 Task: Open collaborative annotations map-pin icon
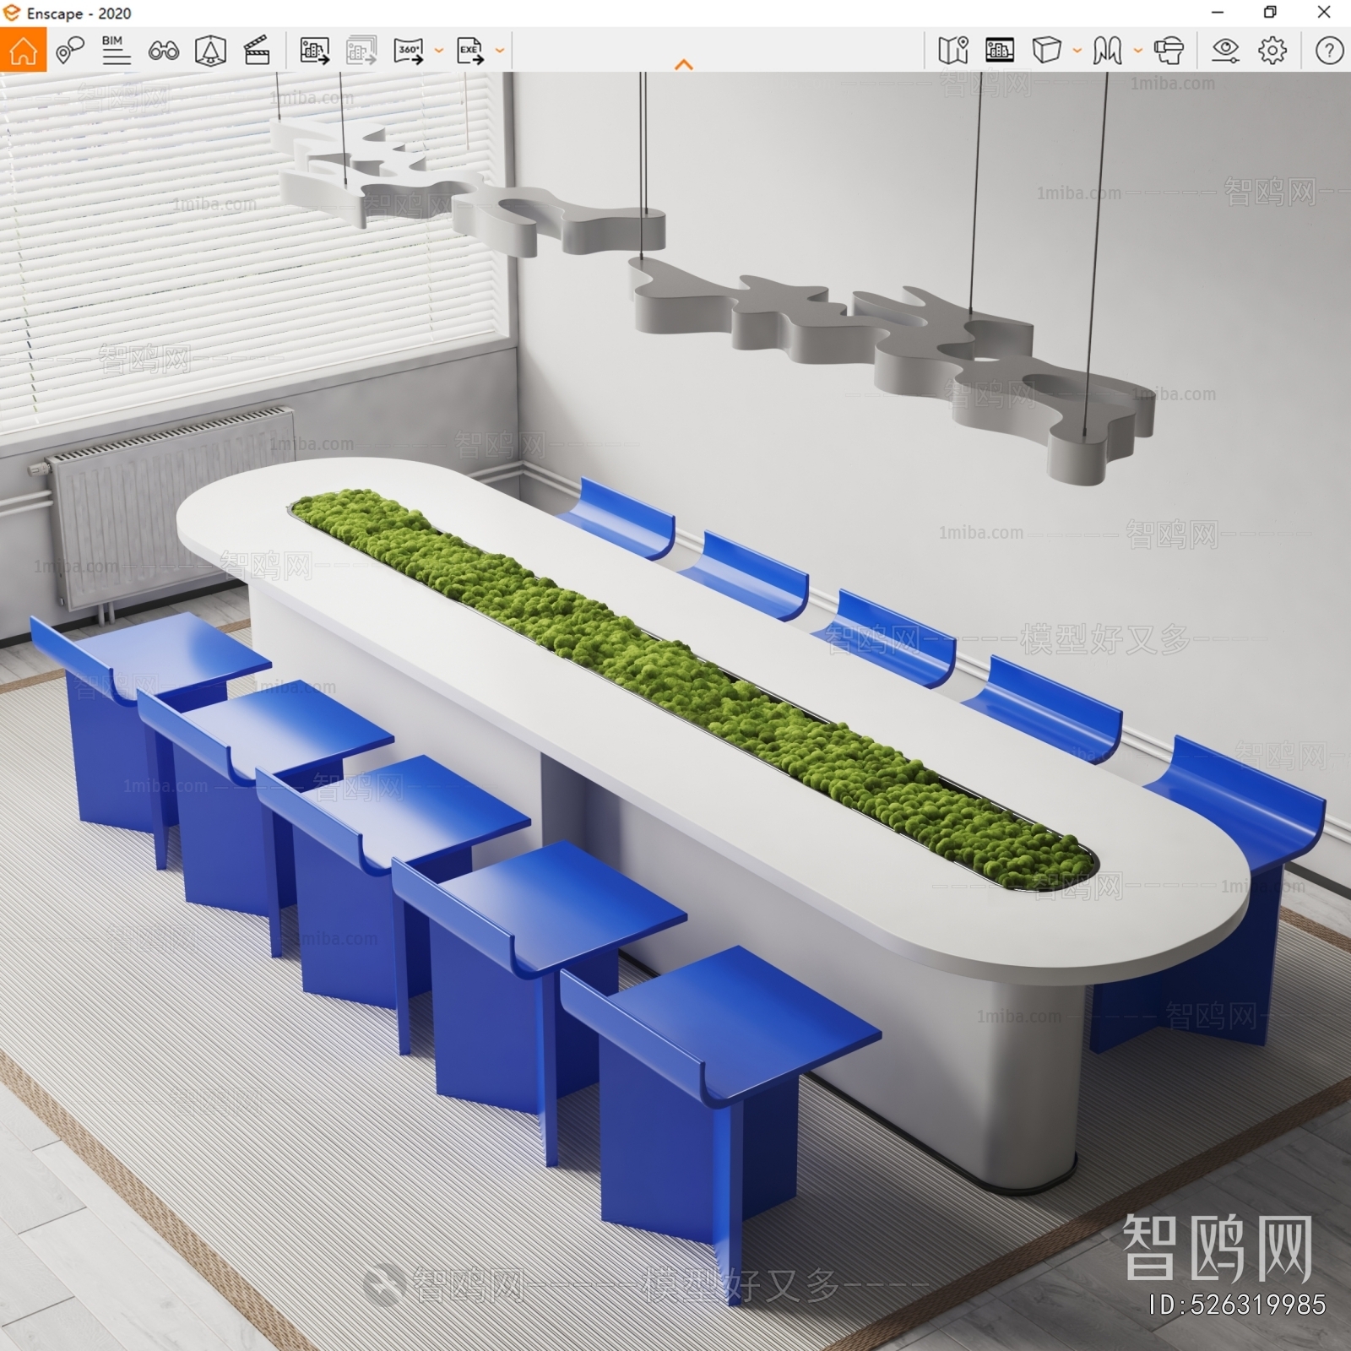[x=69, y=51]
